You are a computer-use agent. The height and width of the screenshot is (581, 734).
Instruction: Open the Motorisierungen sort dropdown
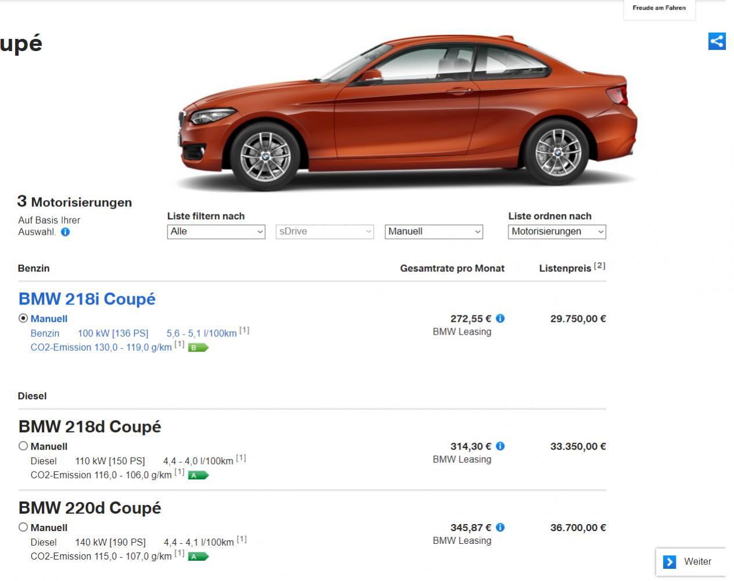[557, 232]
